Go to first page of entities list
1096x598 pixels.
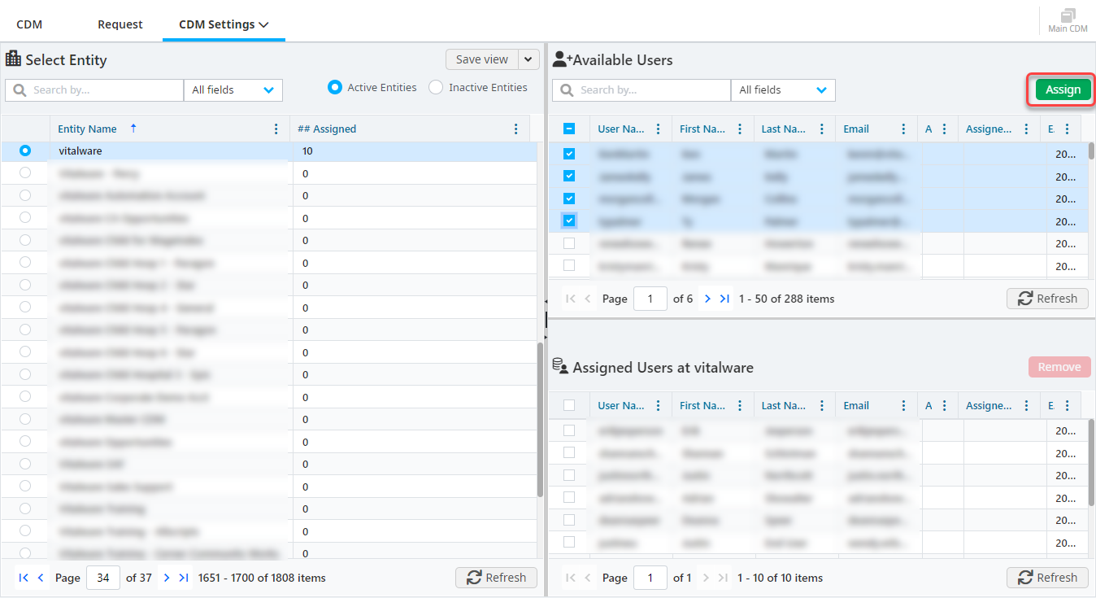pyautogui.click(x=24, y=578)
